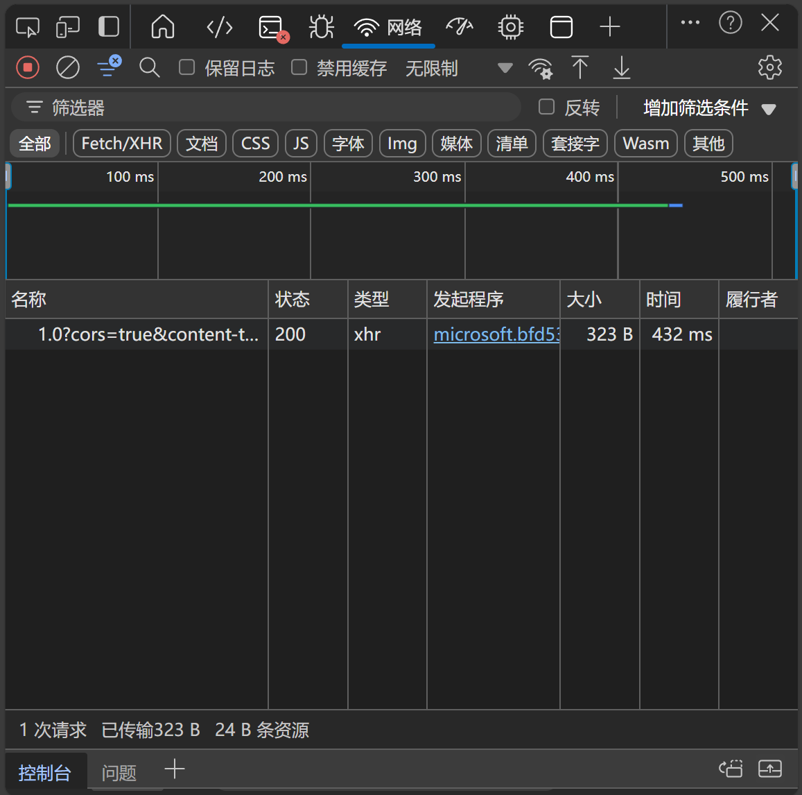
Task: Filter requests by the CSS button
Action: (255, 144)
